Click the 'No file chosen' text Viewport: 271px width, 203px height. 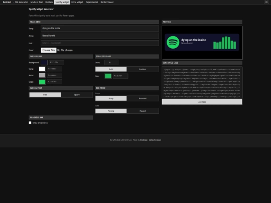coord(65,50)
